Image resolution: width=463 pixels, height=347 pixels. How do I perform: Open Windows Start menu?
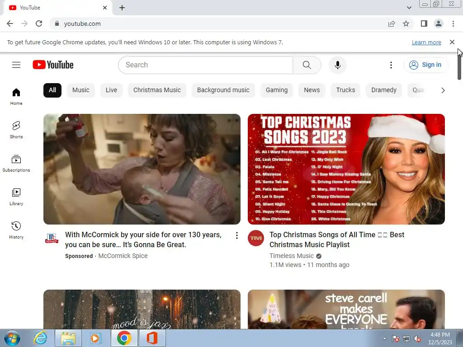[x=12, y=338]
